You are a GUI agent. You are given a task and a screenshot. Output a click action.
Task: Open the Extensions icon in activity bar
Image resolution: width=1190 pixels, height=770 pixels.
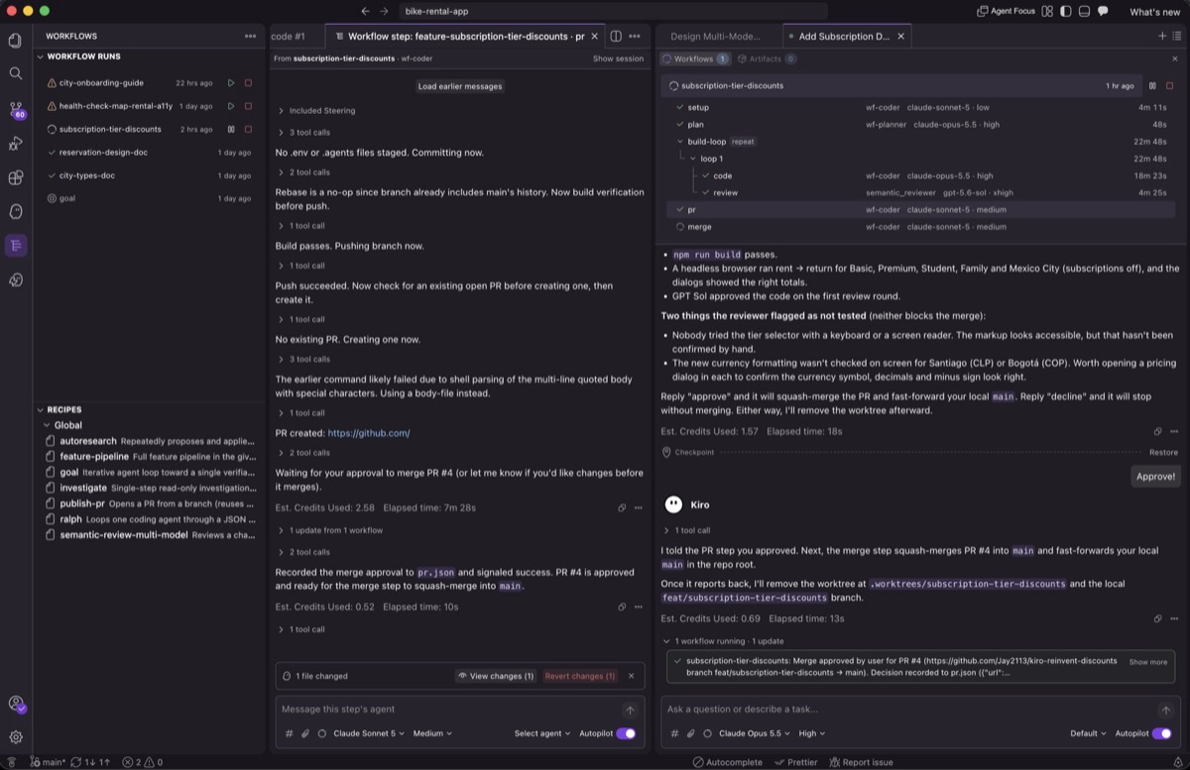[15, 177]
